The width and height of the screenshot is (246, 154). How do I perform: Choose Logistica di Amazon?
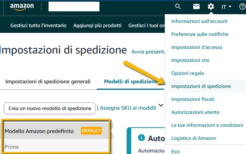tap(194, 138)
